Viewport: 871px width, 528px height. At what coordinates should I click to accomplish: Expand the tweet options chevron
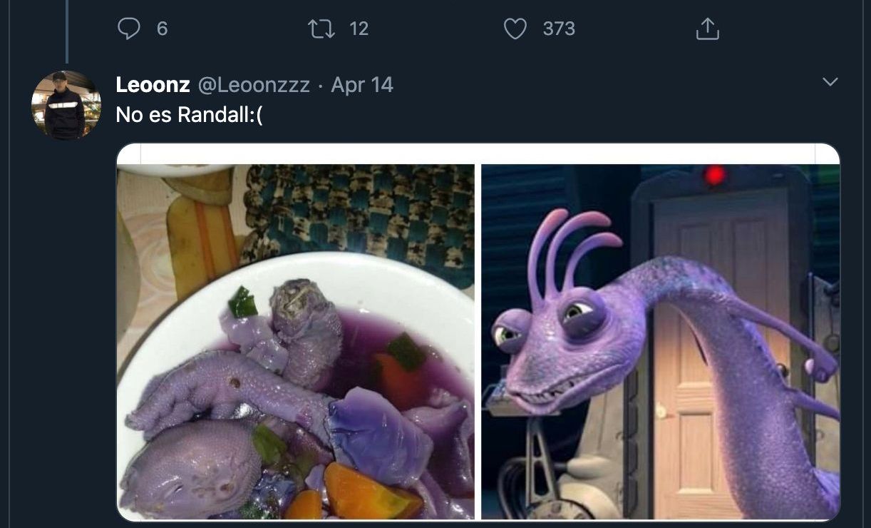click(x=830, y=82)
